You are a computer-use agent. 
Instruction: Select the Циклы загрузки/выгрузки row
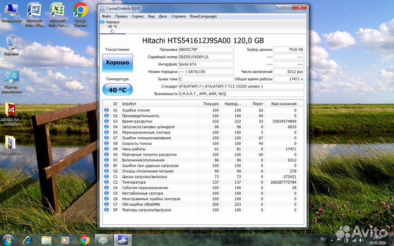click(x=200, y=177)
